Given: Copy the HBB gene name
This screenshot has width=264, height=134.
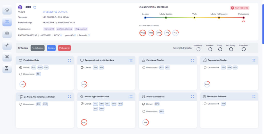Looking at the screenshot, I should 35,7.
